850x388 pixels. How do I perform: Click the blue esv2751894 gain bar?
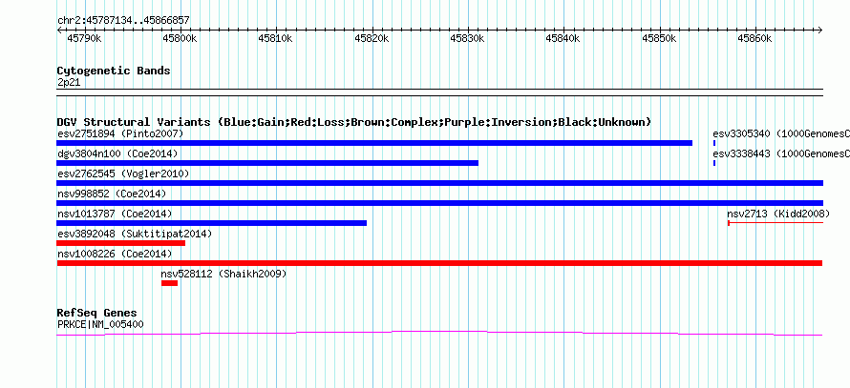tap(374, 143)
